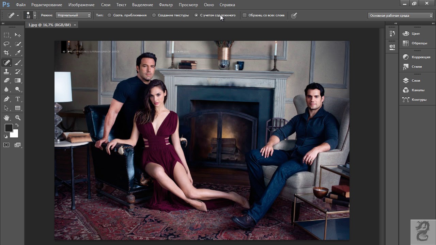Expand the narrow History panel dock arrows
436x245 pixels.
click(396, 24)
